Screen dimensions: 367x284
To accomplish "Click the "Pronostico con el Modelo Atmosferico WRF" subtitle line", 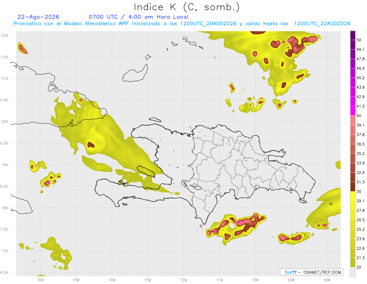I will [x=182, y=24].
